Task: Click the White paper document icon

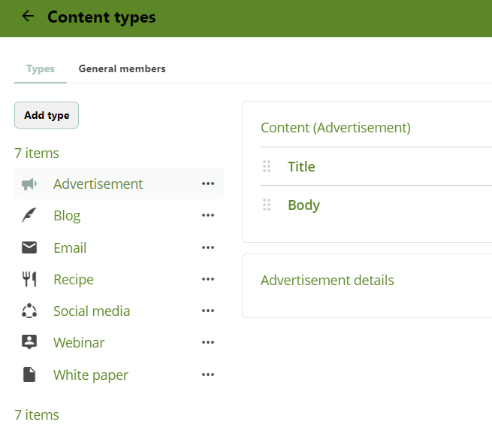Action: coord(29,375)
